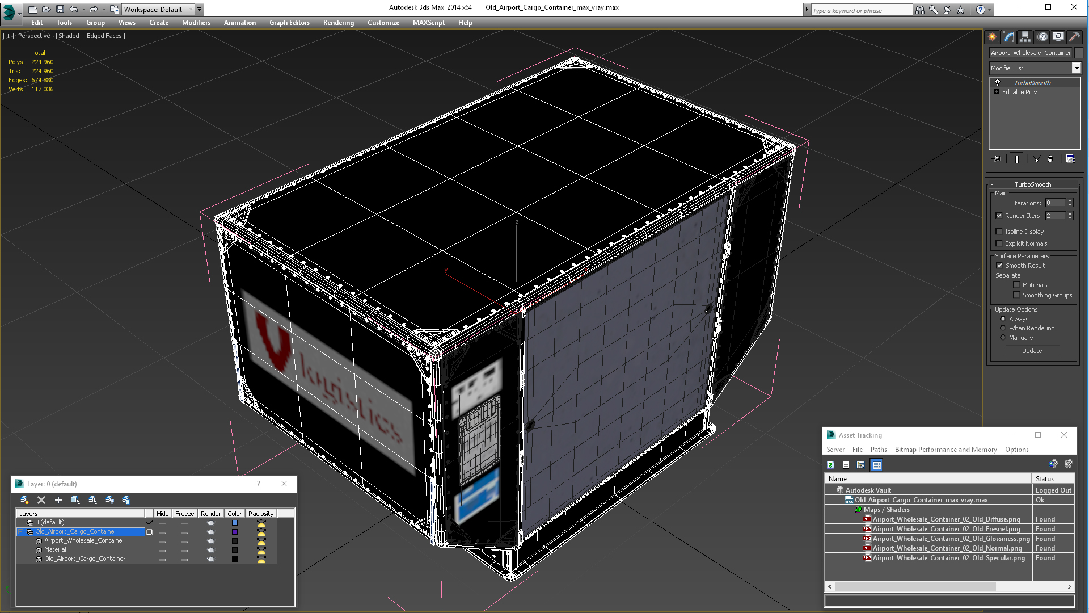This screenshot has height=613, width=1089.
Task: Switch Asset Tracking to tree view icon
Action: [861, 465]
